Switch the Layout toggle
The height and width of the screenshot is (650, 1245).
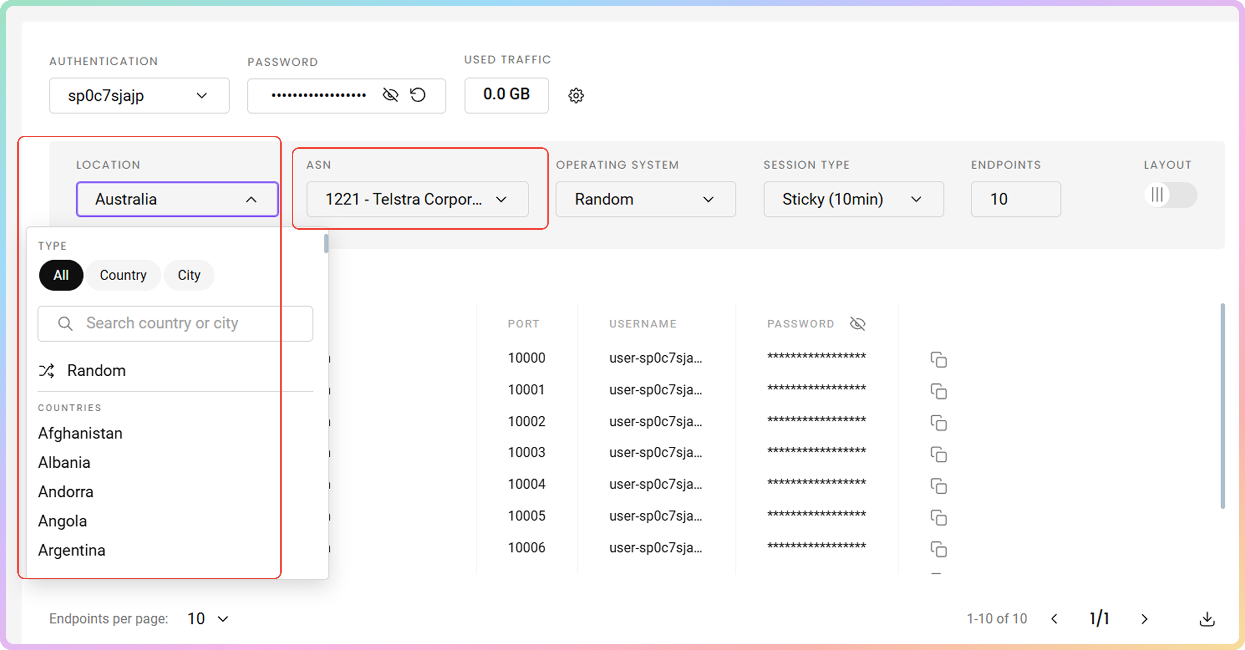1170,195
